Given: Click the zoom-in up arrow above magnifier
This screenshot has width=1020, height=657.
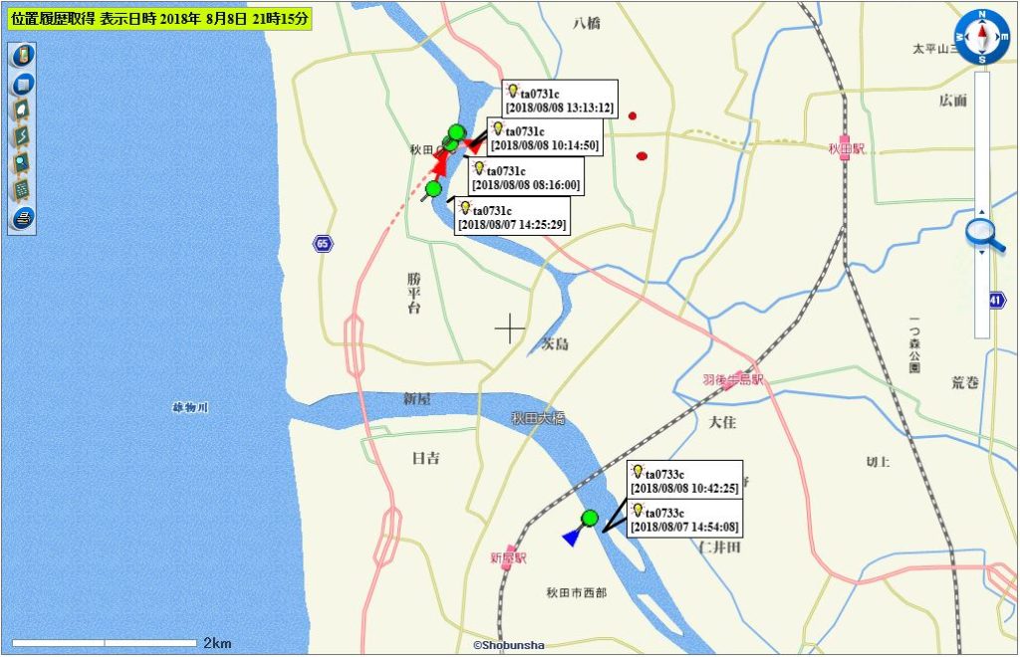Looking at the screenshot, I should pos(981,211).
